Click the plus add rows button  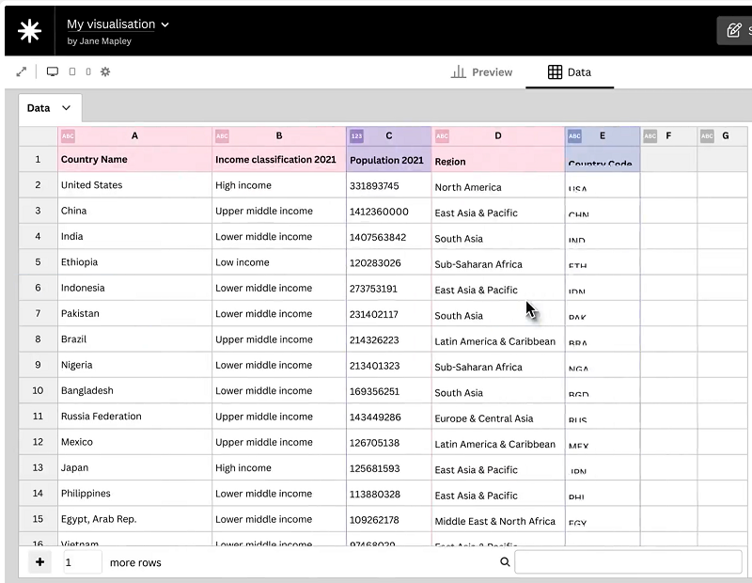(x=39, y=562)
